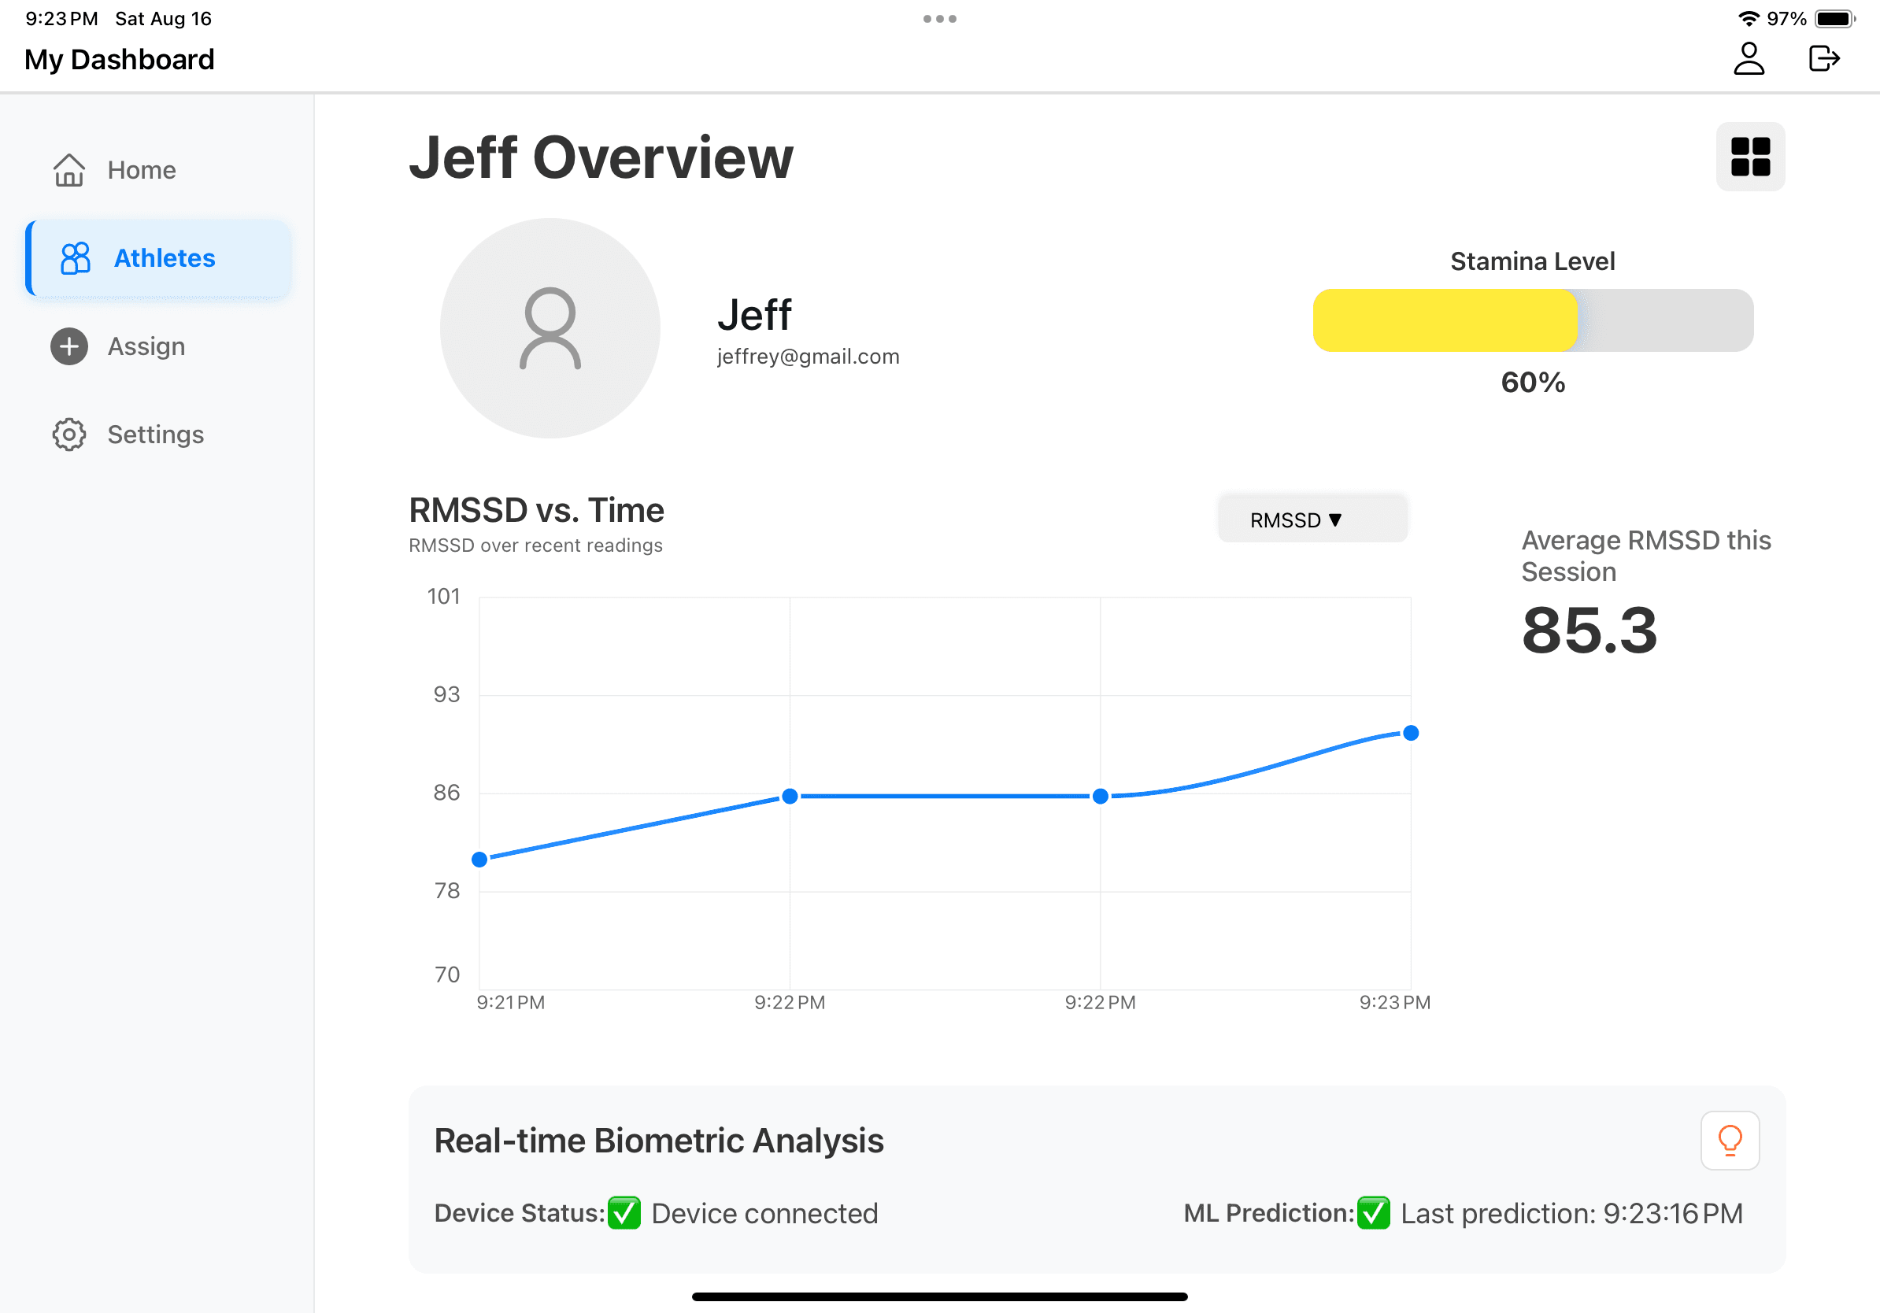This screenshot has width=1880, height=1313.
Task: Tap the My Dashboard title
Action: 120,59
